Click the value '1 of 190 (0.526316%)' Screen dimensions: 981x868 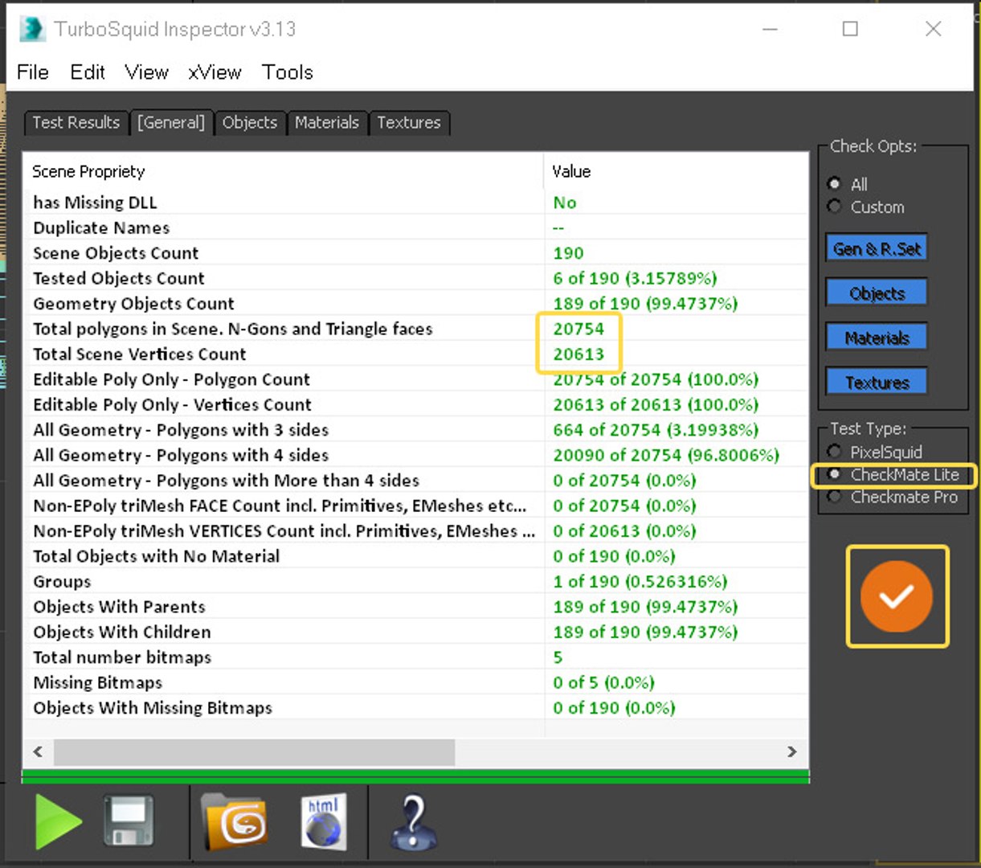click(x=640, y=582)
